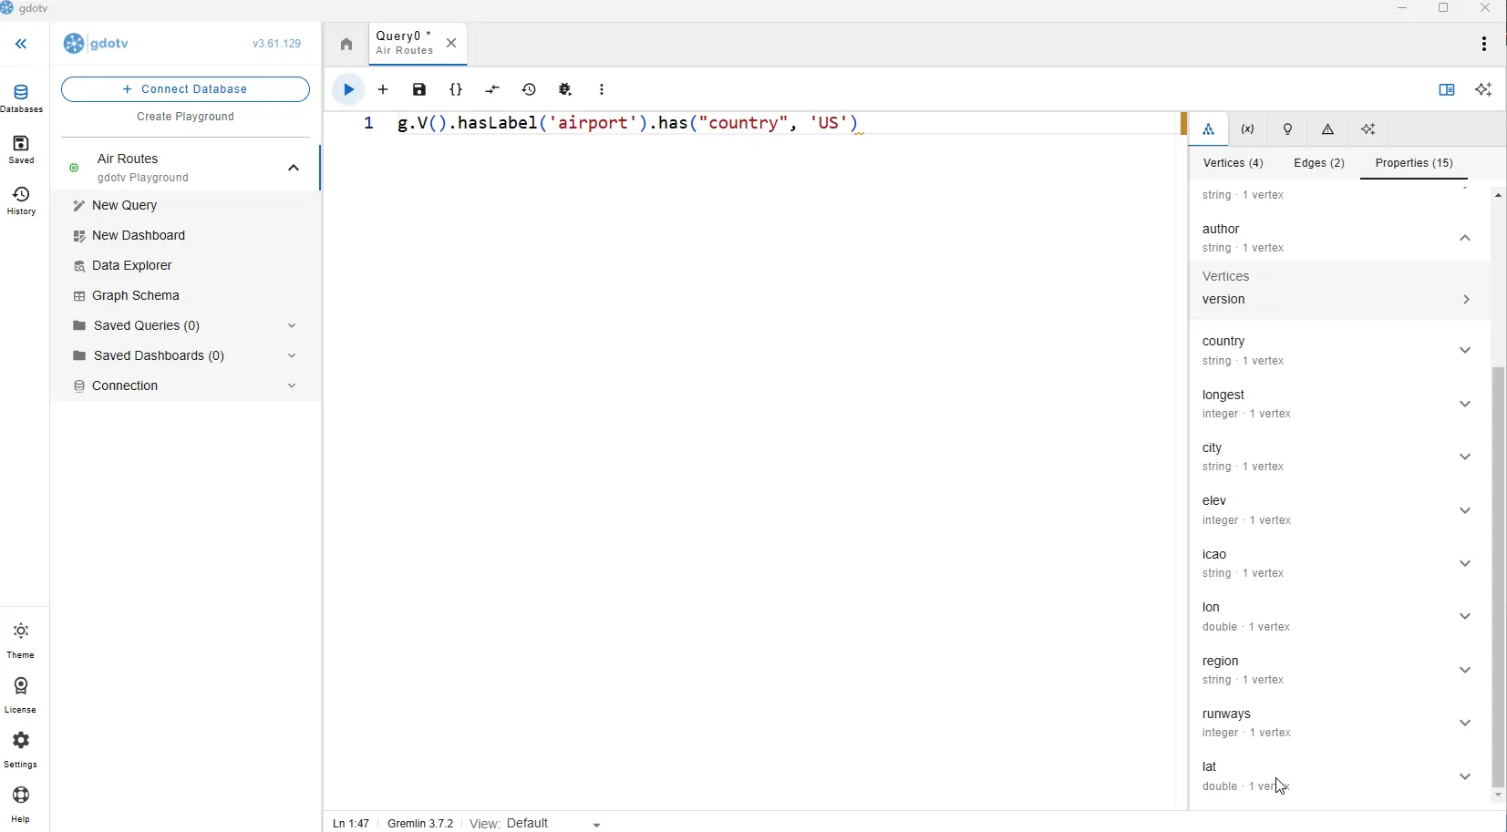This screenshot has width=1507, height=832.
Task: Save the query using the floppy disk icon
Action: tap(419, 89)
